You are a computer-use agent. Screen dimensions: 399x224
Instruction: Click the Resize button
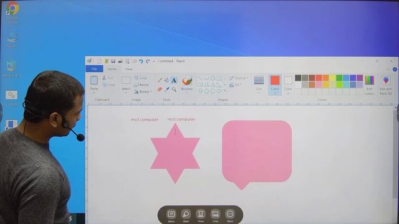pos(142,85)
